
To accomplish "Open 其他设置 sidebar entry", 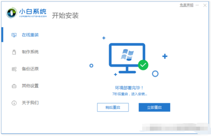I will [25, 86].
